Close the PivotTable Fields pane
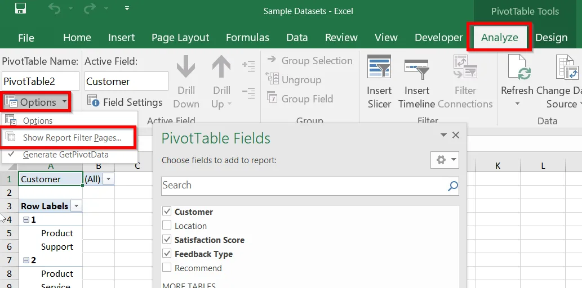582x288 pixels. tap(456, 136)
